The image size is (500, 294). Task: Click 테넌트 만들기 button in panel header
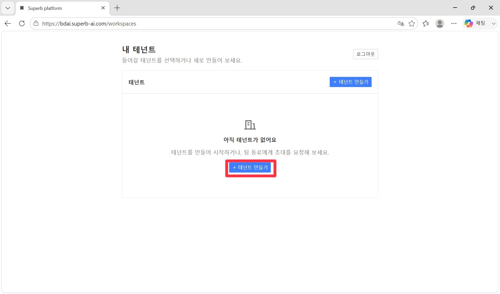pyautogui.click(x=351, y=82)
